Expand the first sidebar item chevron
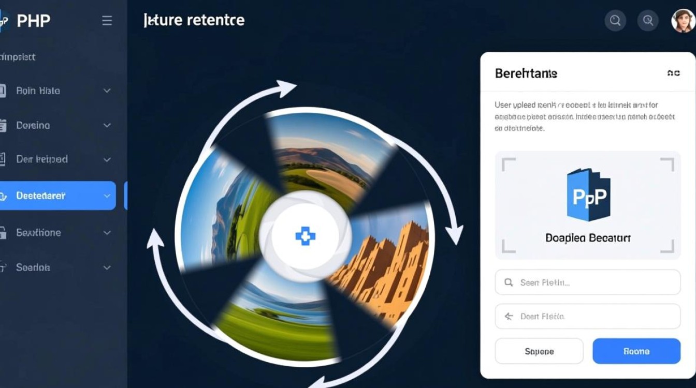The width and height of the screenshot is (696, 388). click(x=107, y=91)
